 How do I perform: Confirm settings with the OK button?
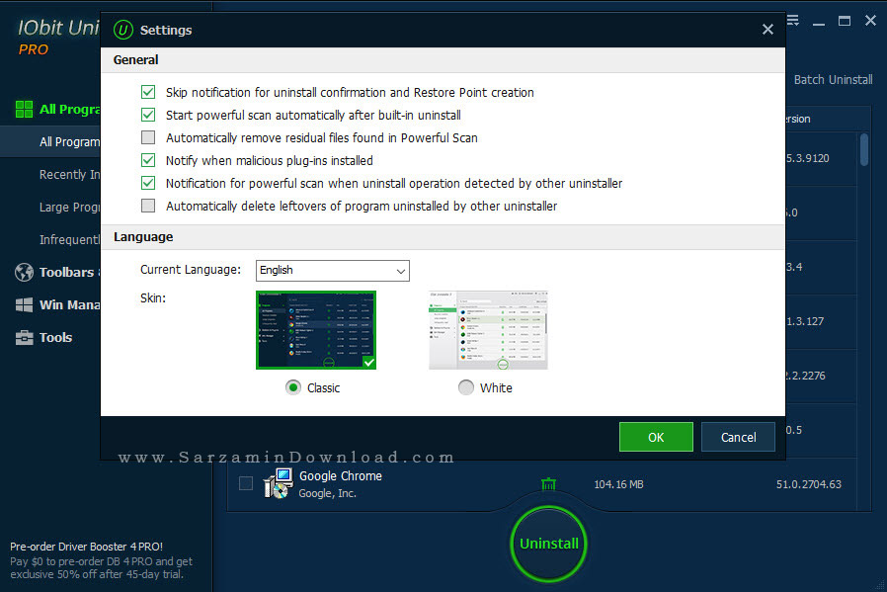click(x=656, y=437)
